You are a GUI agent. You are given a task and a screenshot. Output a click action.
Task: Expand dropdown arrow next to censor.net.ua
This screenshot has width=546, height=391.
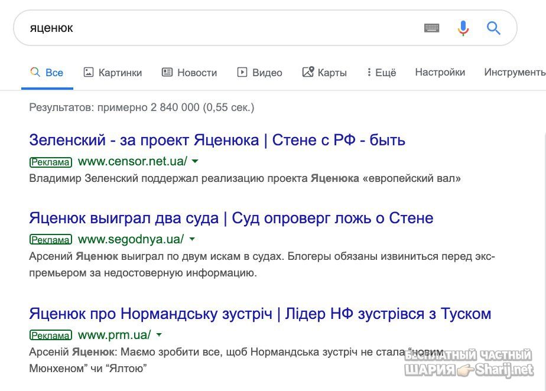[x=195, y=161]
